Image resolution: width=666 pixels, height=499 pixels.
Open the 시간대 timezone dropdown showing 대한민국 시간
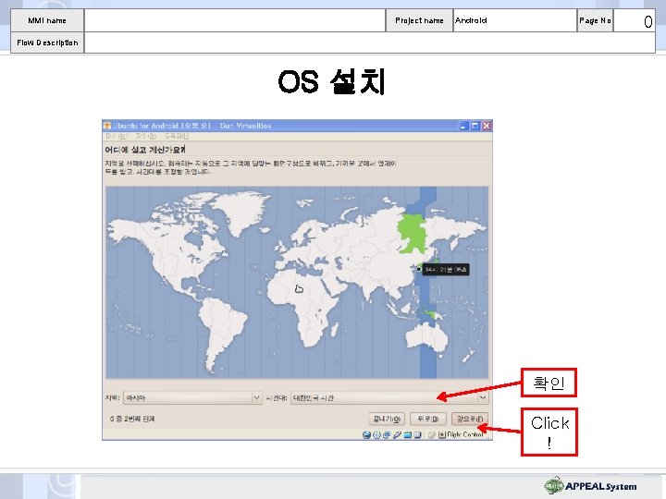(389, 397)
